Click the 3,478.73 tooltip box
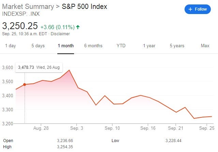The height and width of the screenshot is (152, 218). point(39,67)
